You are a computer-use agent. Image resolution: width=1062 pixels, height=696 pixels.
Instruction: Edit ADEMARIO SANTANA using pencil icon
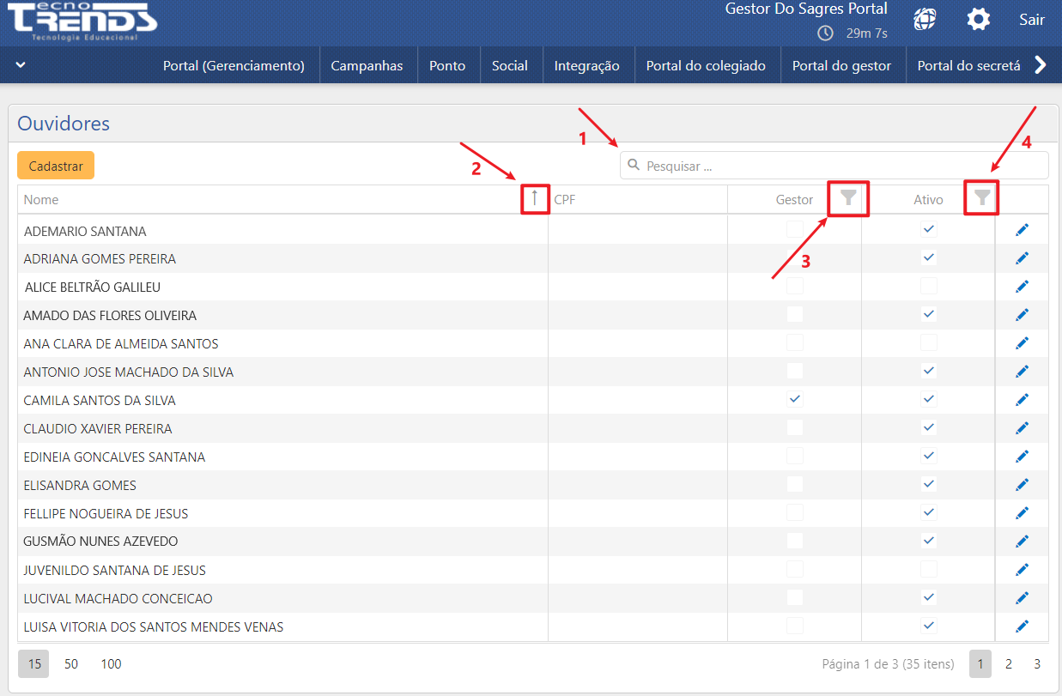pyautogui.click(x=1022, y=230)
